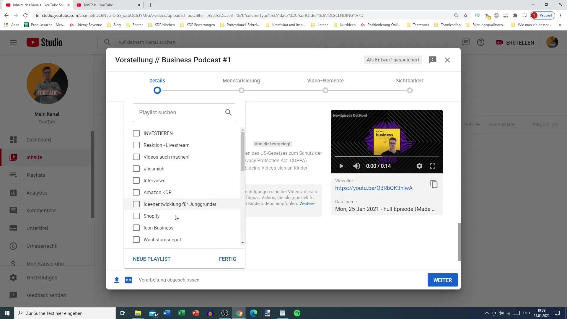
Task: Play the video preview
Action: [341, 166]
